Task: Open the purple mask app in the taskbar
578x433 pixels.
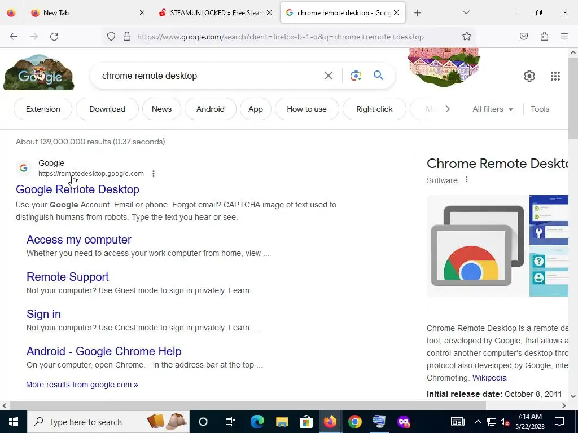Action: [x=404, y=422]
